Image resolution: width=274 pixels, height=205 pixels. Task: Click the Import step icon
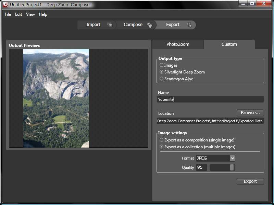pos(110,25)
